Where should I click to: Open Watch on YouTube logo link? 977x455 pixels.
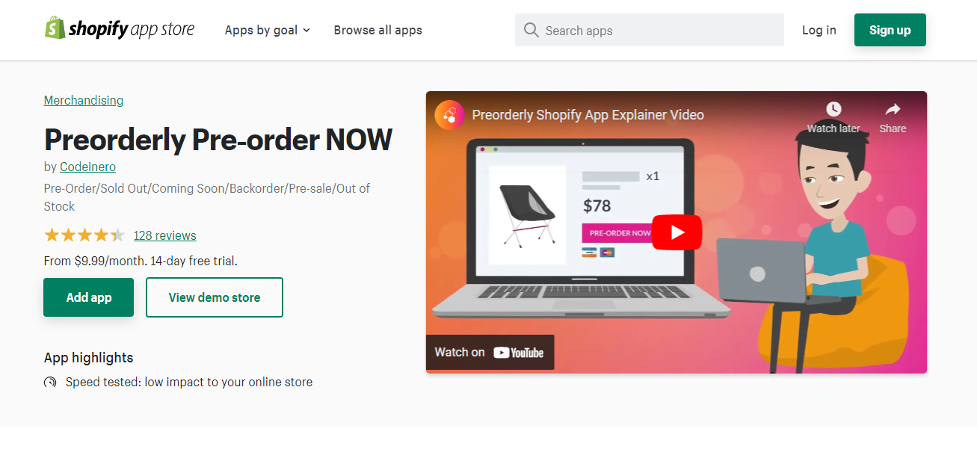(490, 353)
